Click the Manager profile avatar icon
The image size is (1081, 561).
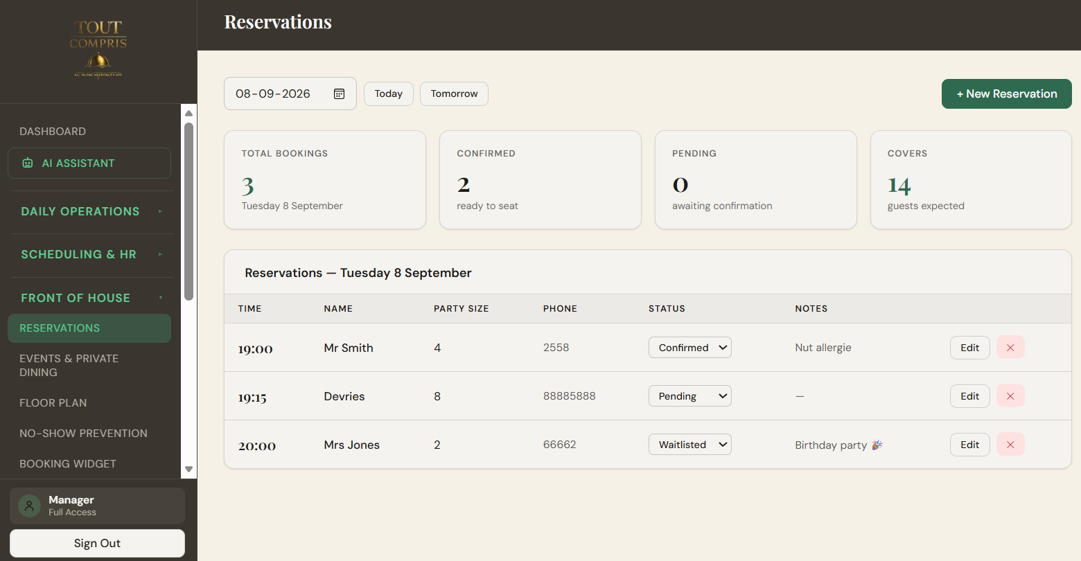[x=29, y=506]
